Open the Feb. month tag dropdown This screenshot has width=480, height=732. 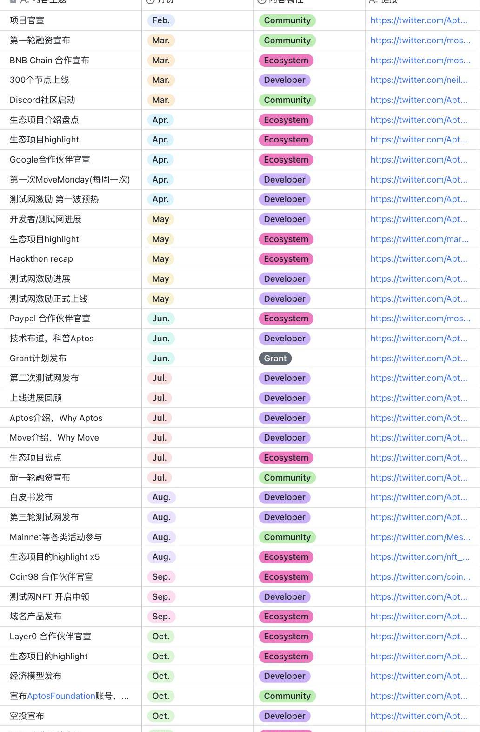pos(161,20)
